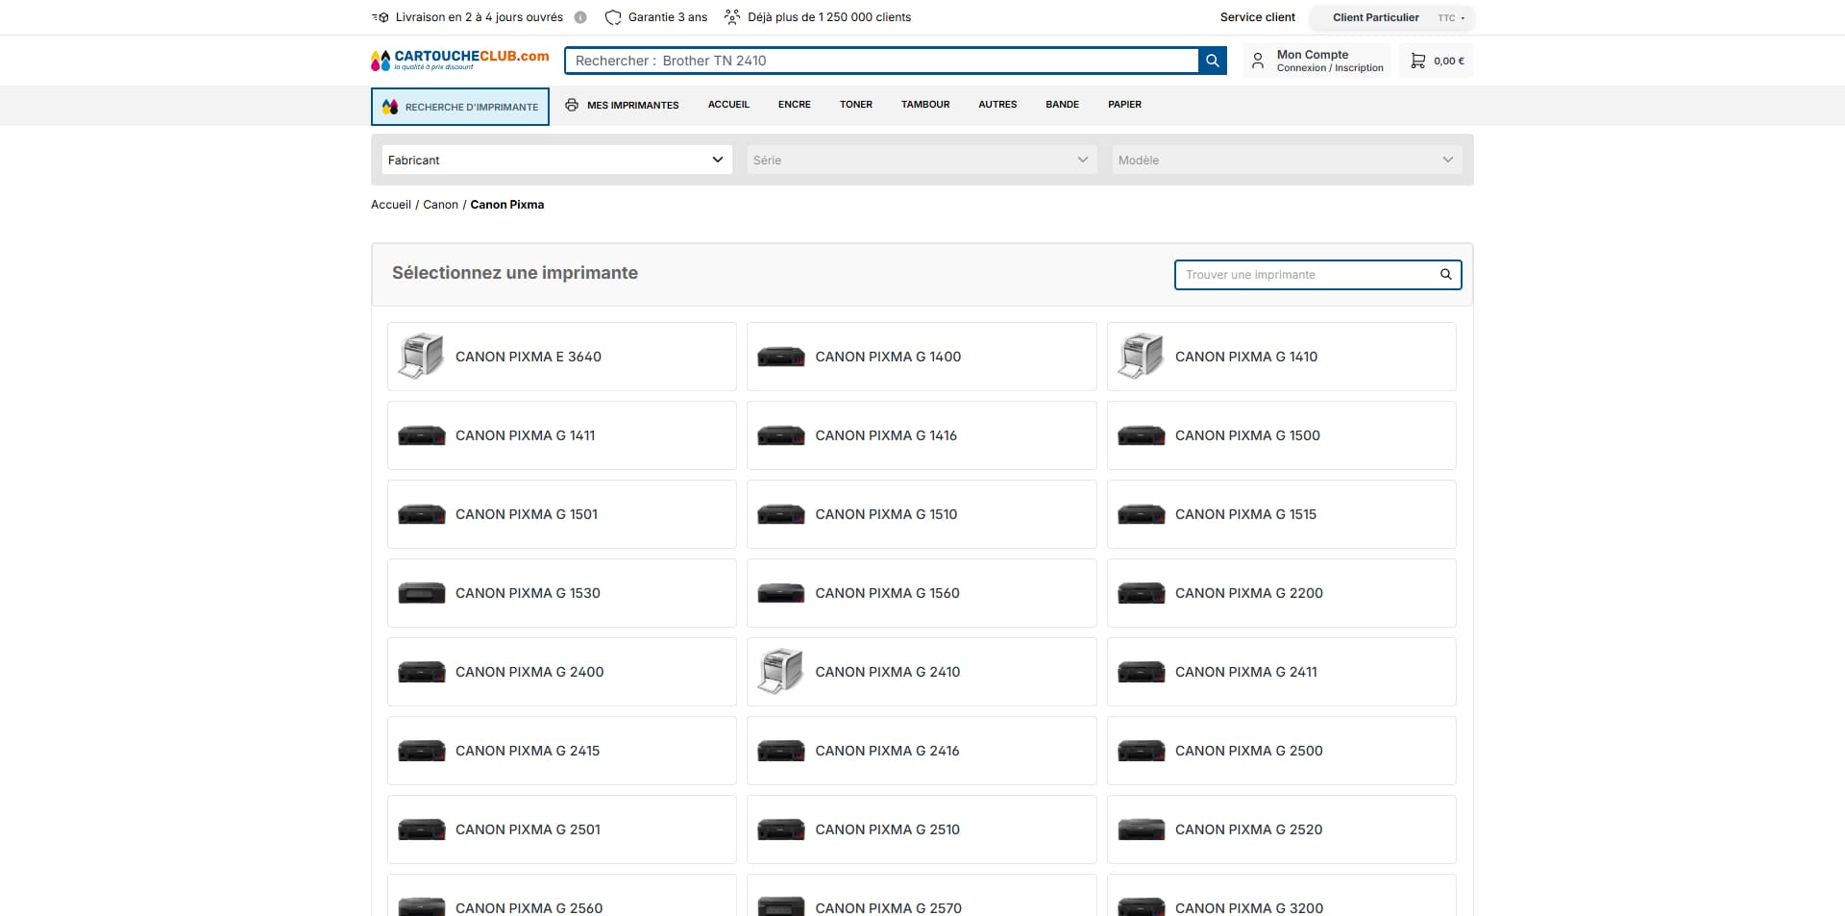The image size is (1845, 916).
Task: Open the Service client link
Action: click(1257, 17)
